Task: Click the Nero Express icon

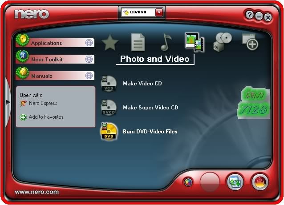Action: pyautogui.click(x=23, y=104)
